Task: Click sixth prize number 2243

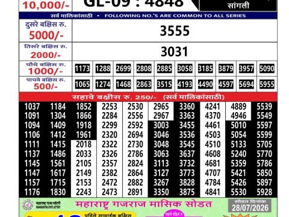Action: 84,192
